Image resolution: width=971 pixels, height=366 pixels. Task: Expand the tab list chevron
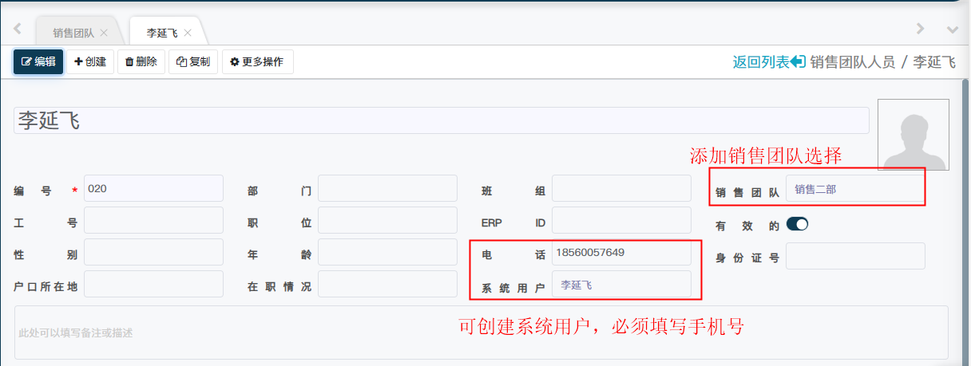(952, 30)
